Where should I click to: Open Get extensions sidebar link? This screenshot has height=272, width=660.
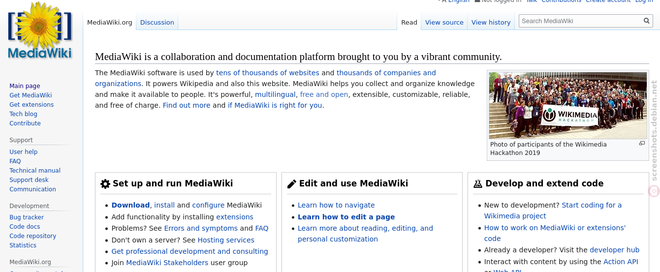click(31, 105)
